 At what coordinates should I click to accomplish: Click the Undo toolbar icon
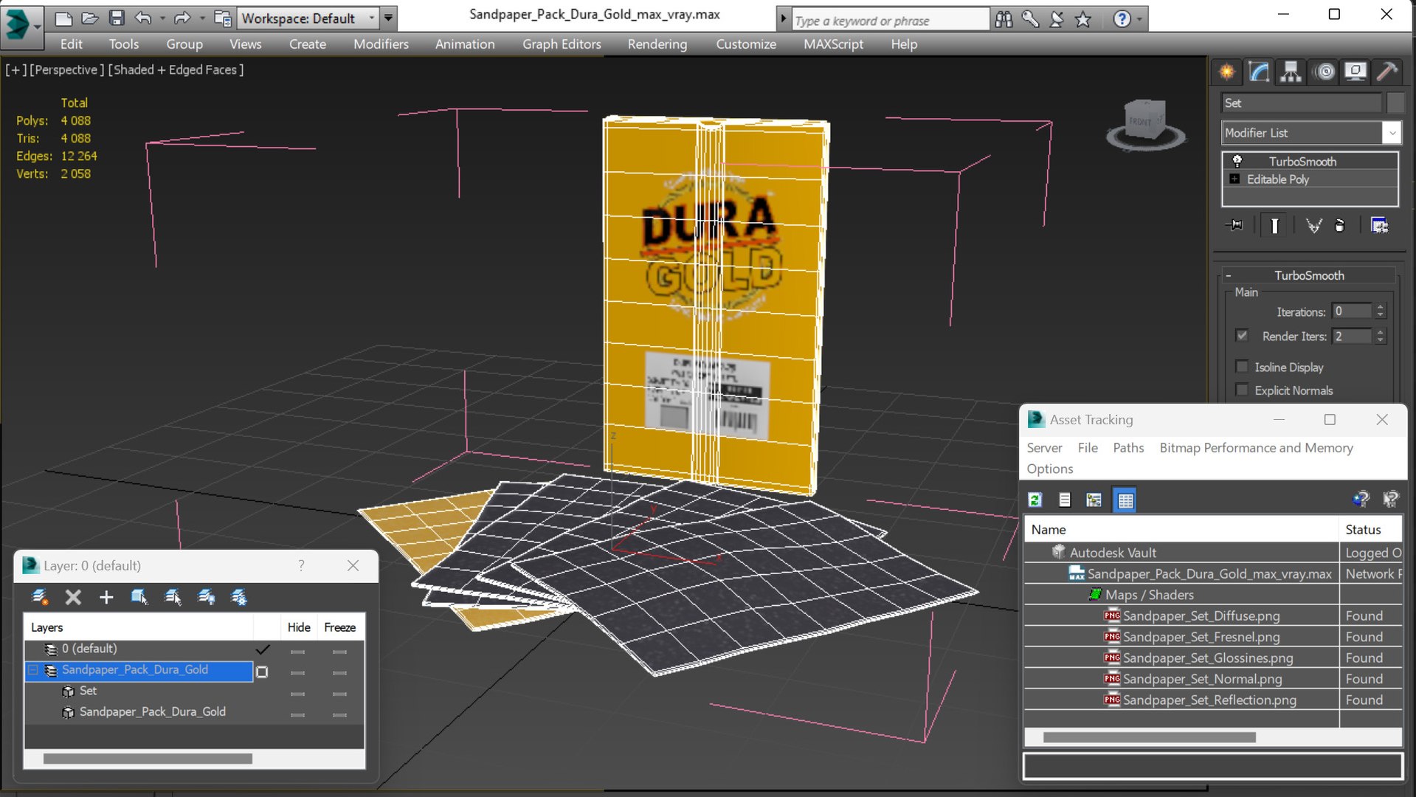[143, 18]
